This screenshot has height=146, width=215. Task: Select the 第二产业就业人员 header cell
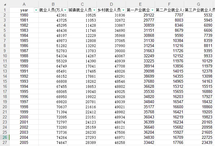(169, 10)
